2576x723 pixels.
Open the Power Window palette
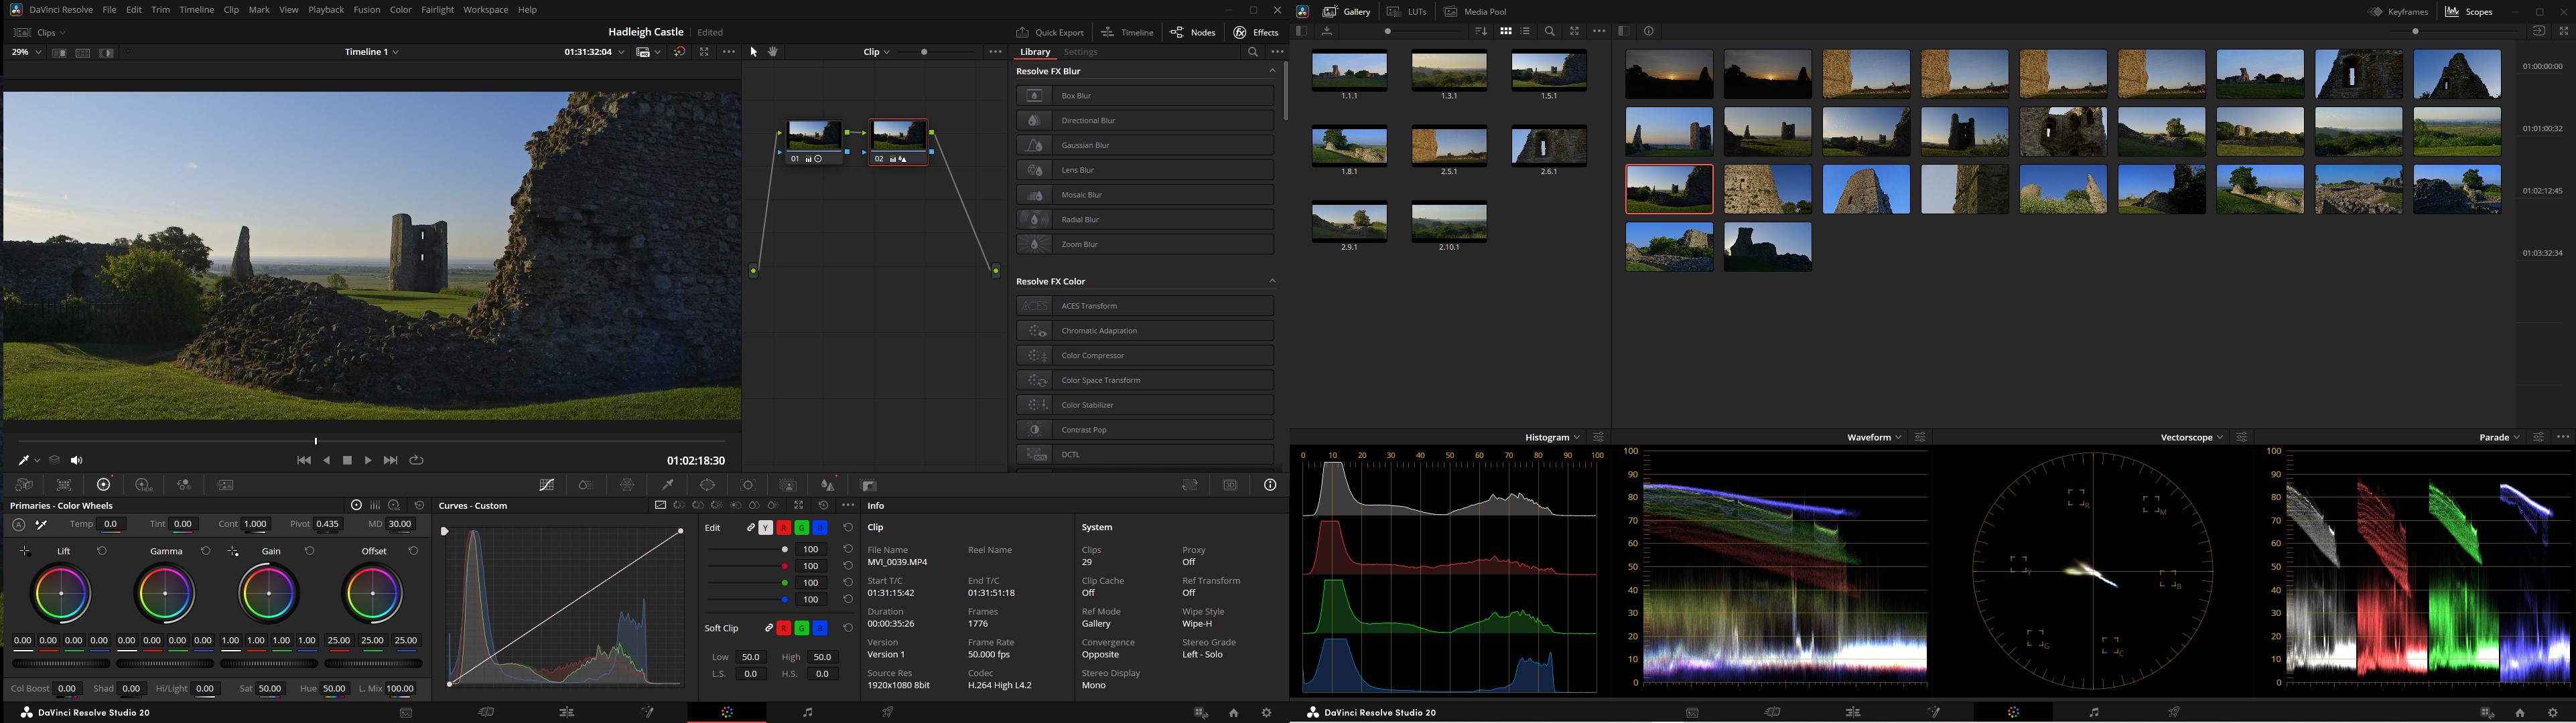point(708,485)
